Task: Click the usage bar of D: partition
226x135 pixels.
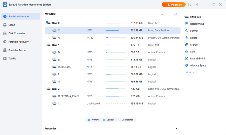Action: [116, 52]
